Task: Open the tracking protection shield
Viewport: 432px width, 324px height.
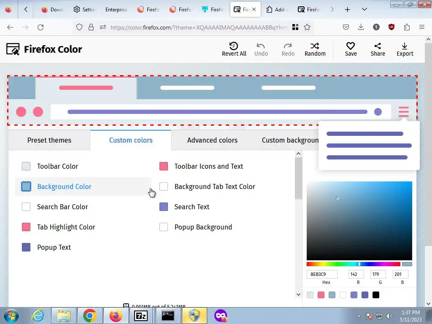Action: 79,27
